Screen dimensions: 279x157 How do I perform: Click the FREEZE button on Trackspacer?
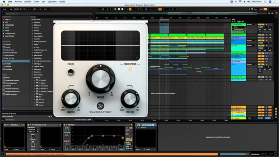click(x=71, y=72)
